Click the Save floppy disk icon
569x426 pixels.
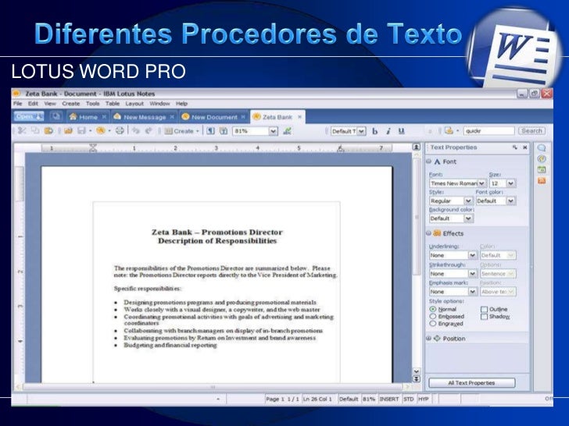[81, 131]
